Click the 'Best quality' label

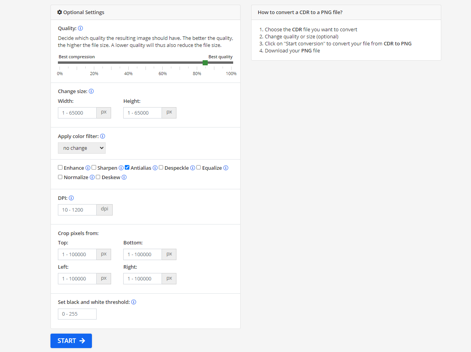click(x=221, y=57)
